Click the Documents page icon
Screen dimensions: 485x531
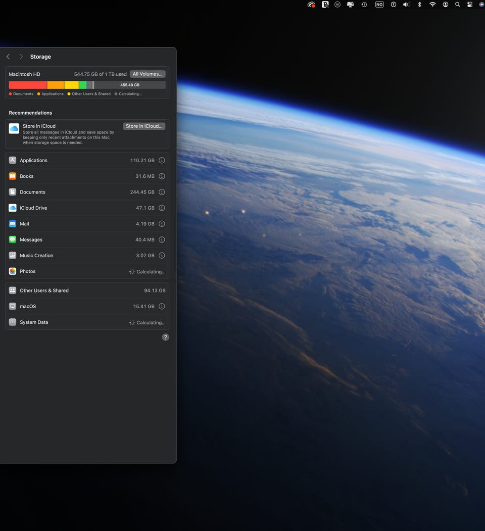point(13,192)
